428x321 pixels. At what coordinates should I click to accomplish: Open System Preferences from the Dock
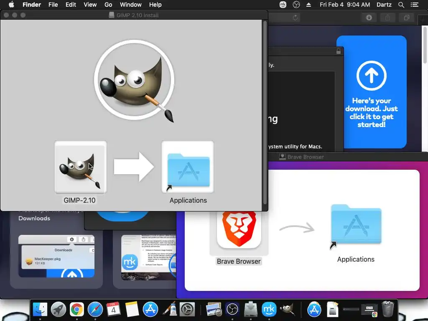point(187,310)
